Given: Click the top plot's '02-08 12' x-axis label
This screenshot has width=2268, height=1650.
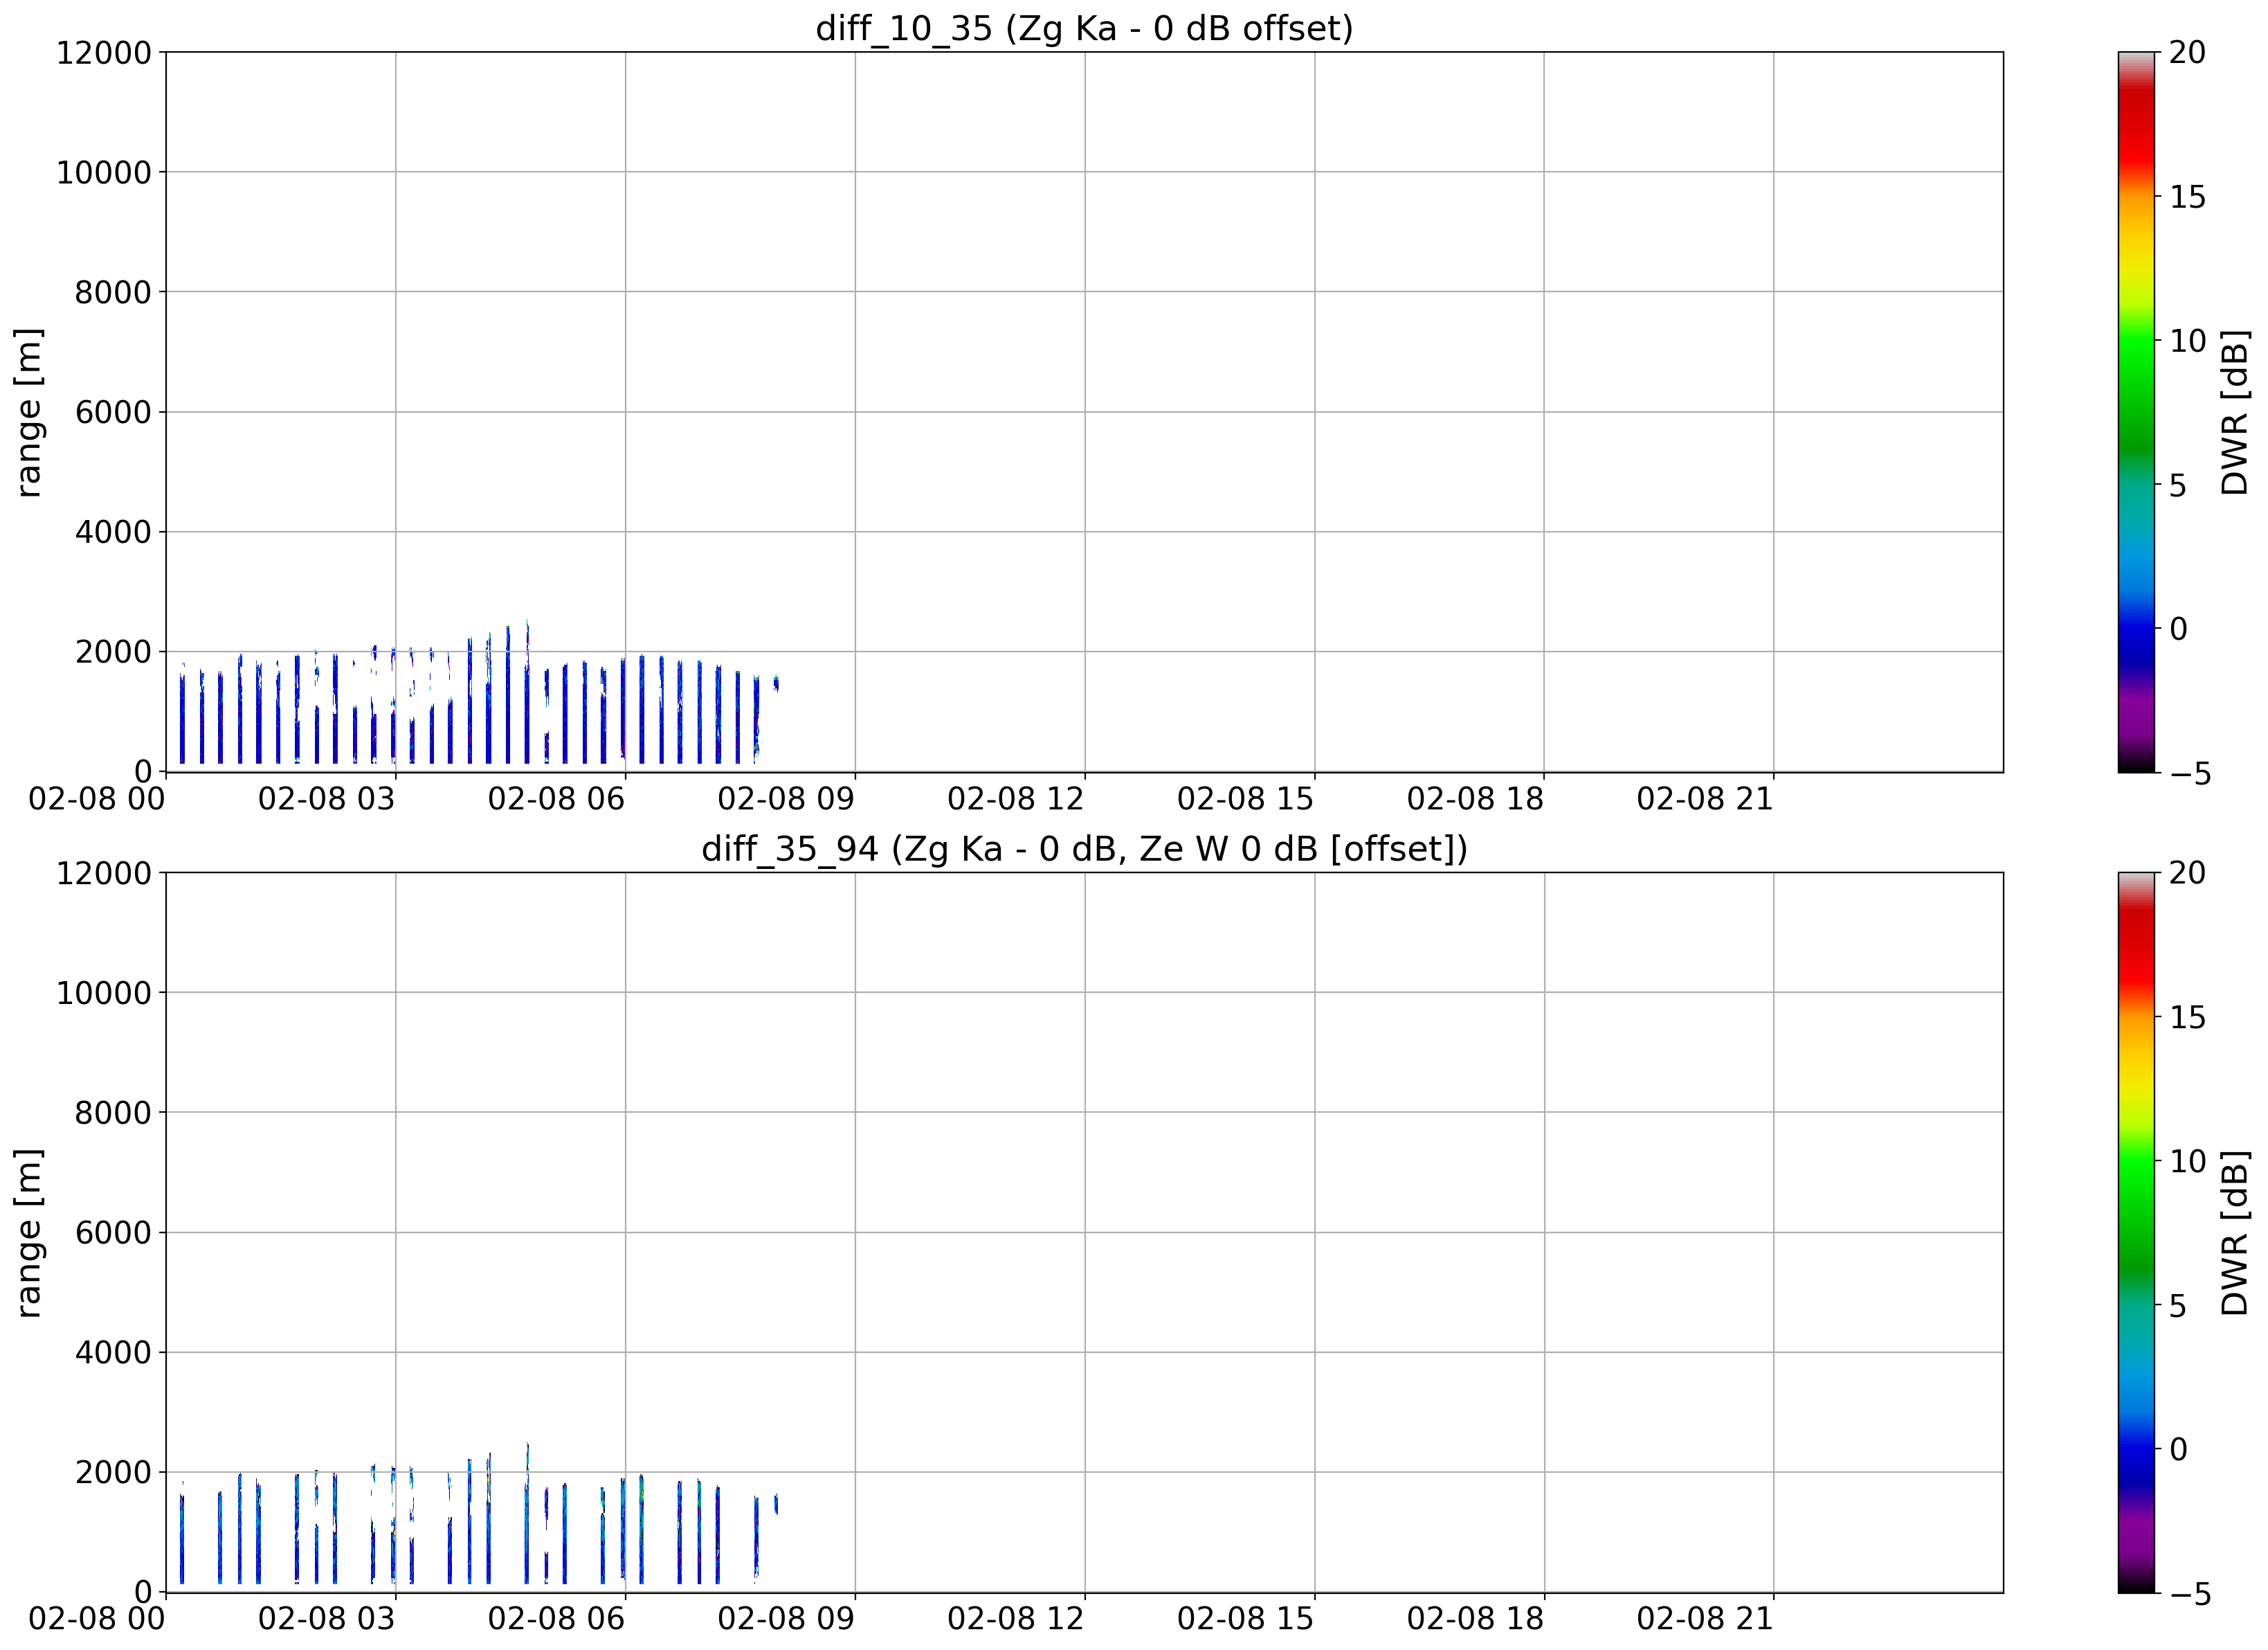Looking at the screenshot, I should click(1016, 798).
